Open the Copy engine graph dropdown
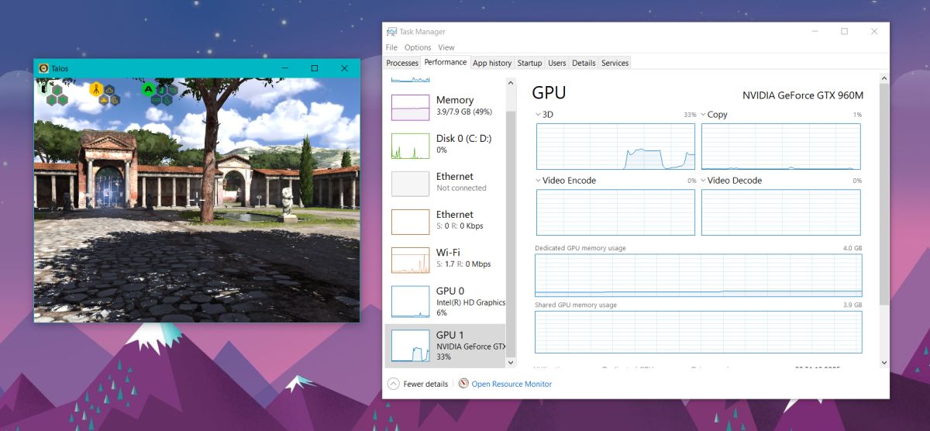This screenshot has height=431, width=930. [704, 115]
